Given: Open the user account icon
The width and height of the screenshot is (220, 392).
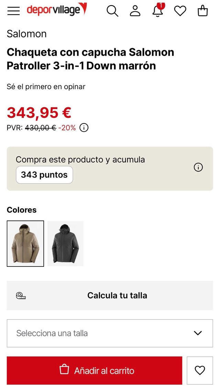Looking at the screenshot, I should pyautogui.click(x=135, y=11).
